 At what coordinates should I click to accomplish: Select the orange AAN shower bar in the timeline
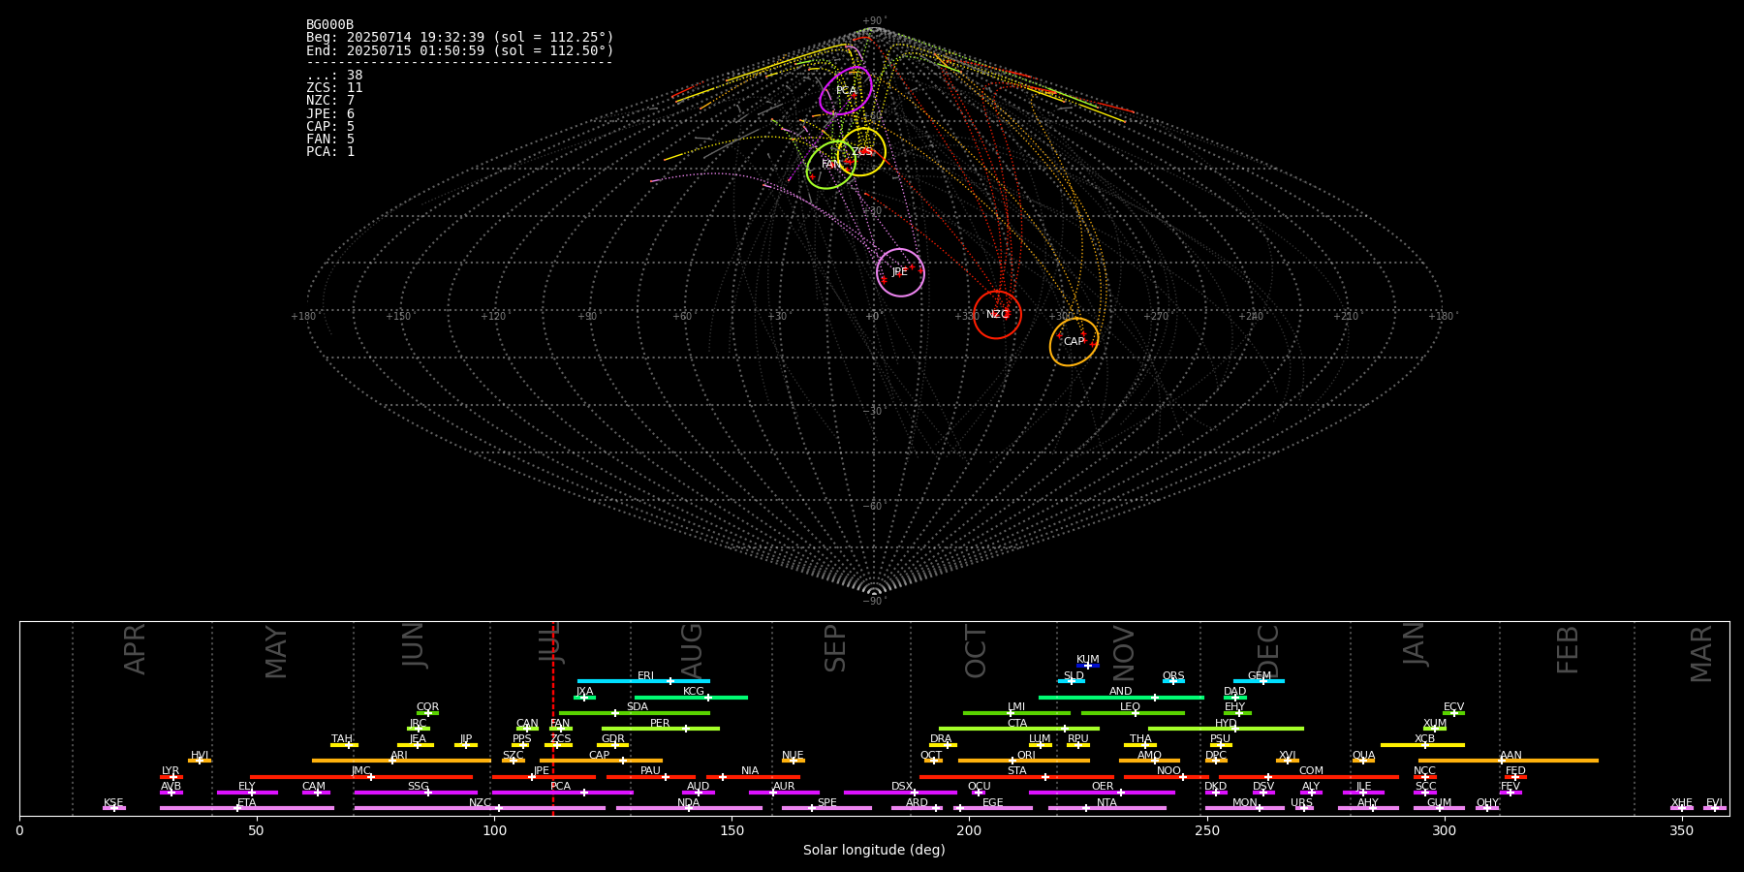[x=1509, y=761]
